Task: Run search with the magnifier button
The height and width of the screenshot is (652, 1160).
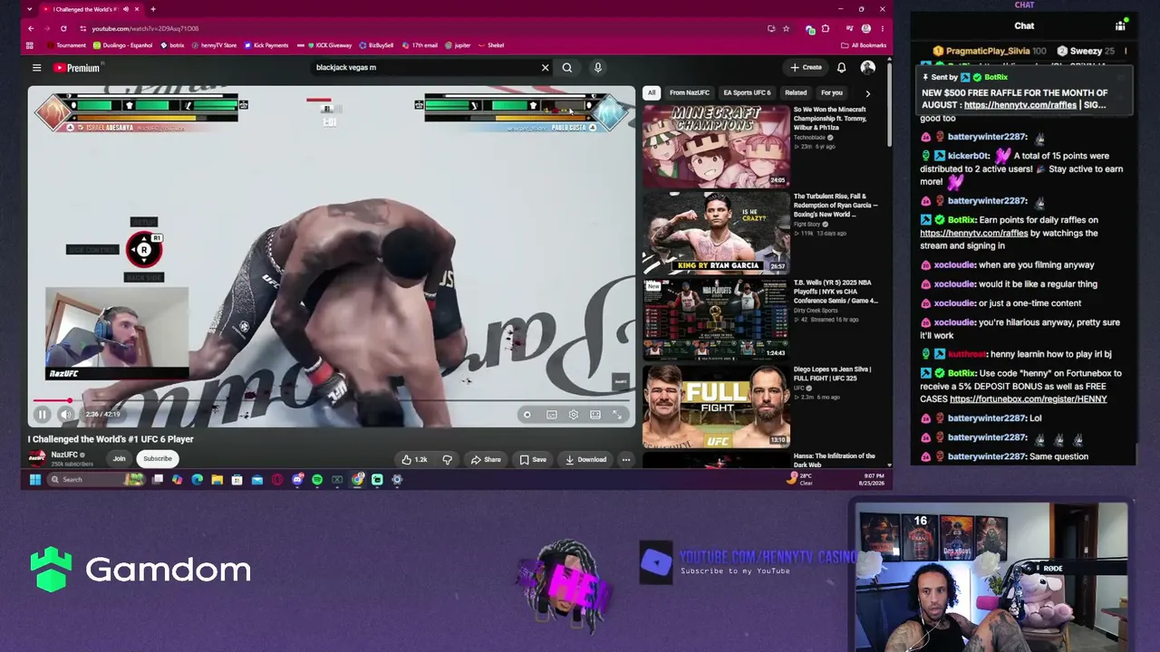Action: tap(567, 67)
